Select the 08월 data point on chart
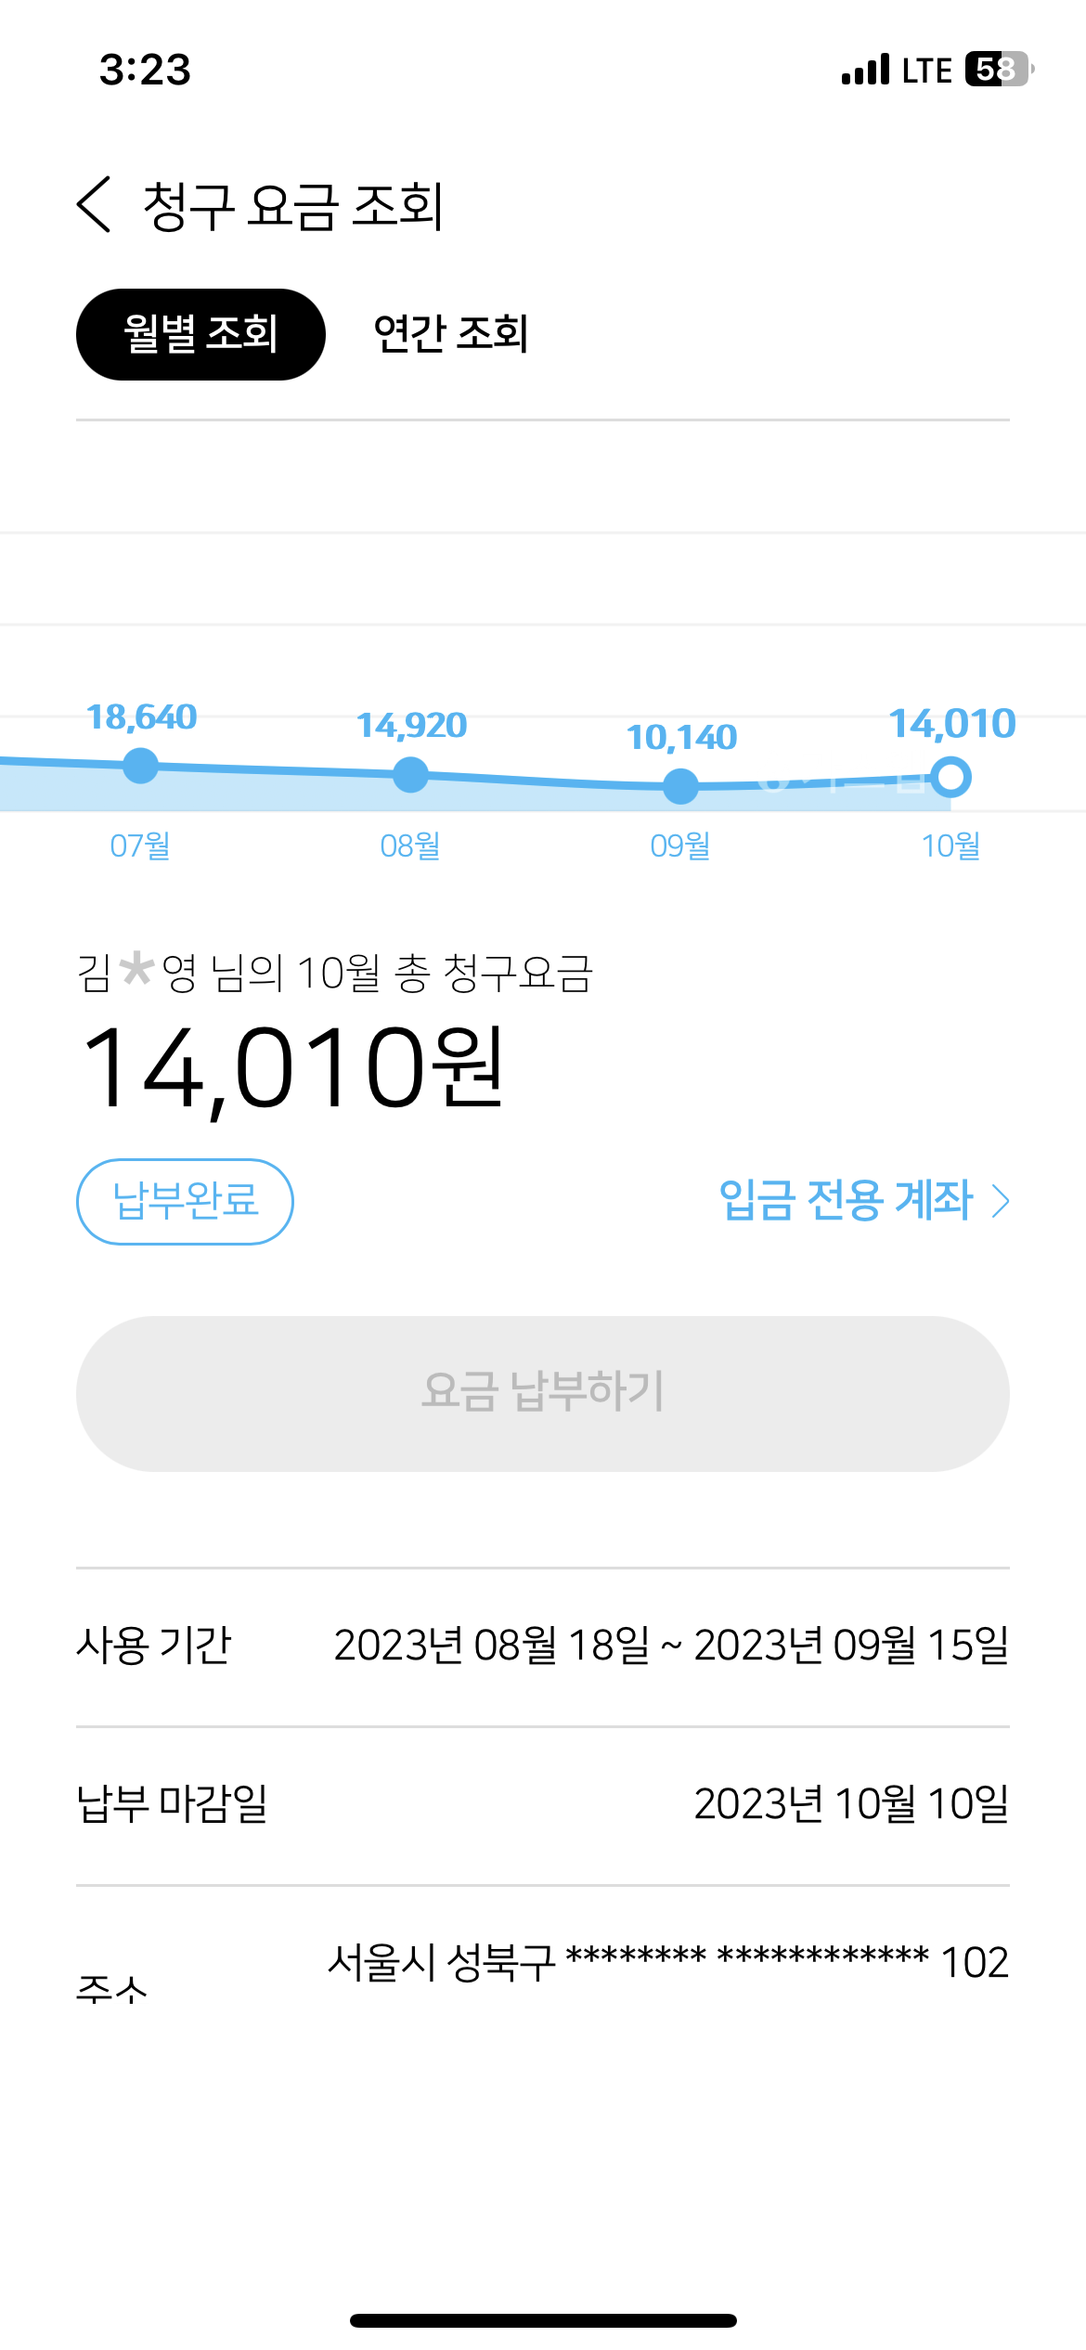1086x2350 pixels. coord(410,775)
